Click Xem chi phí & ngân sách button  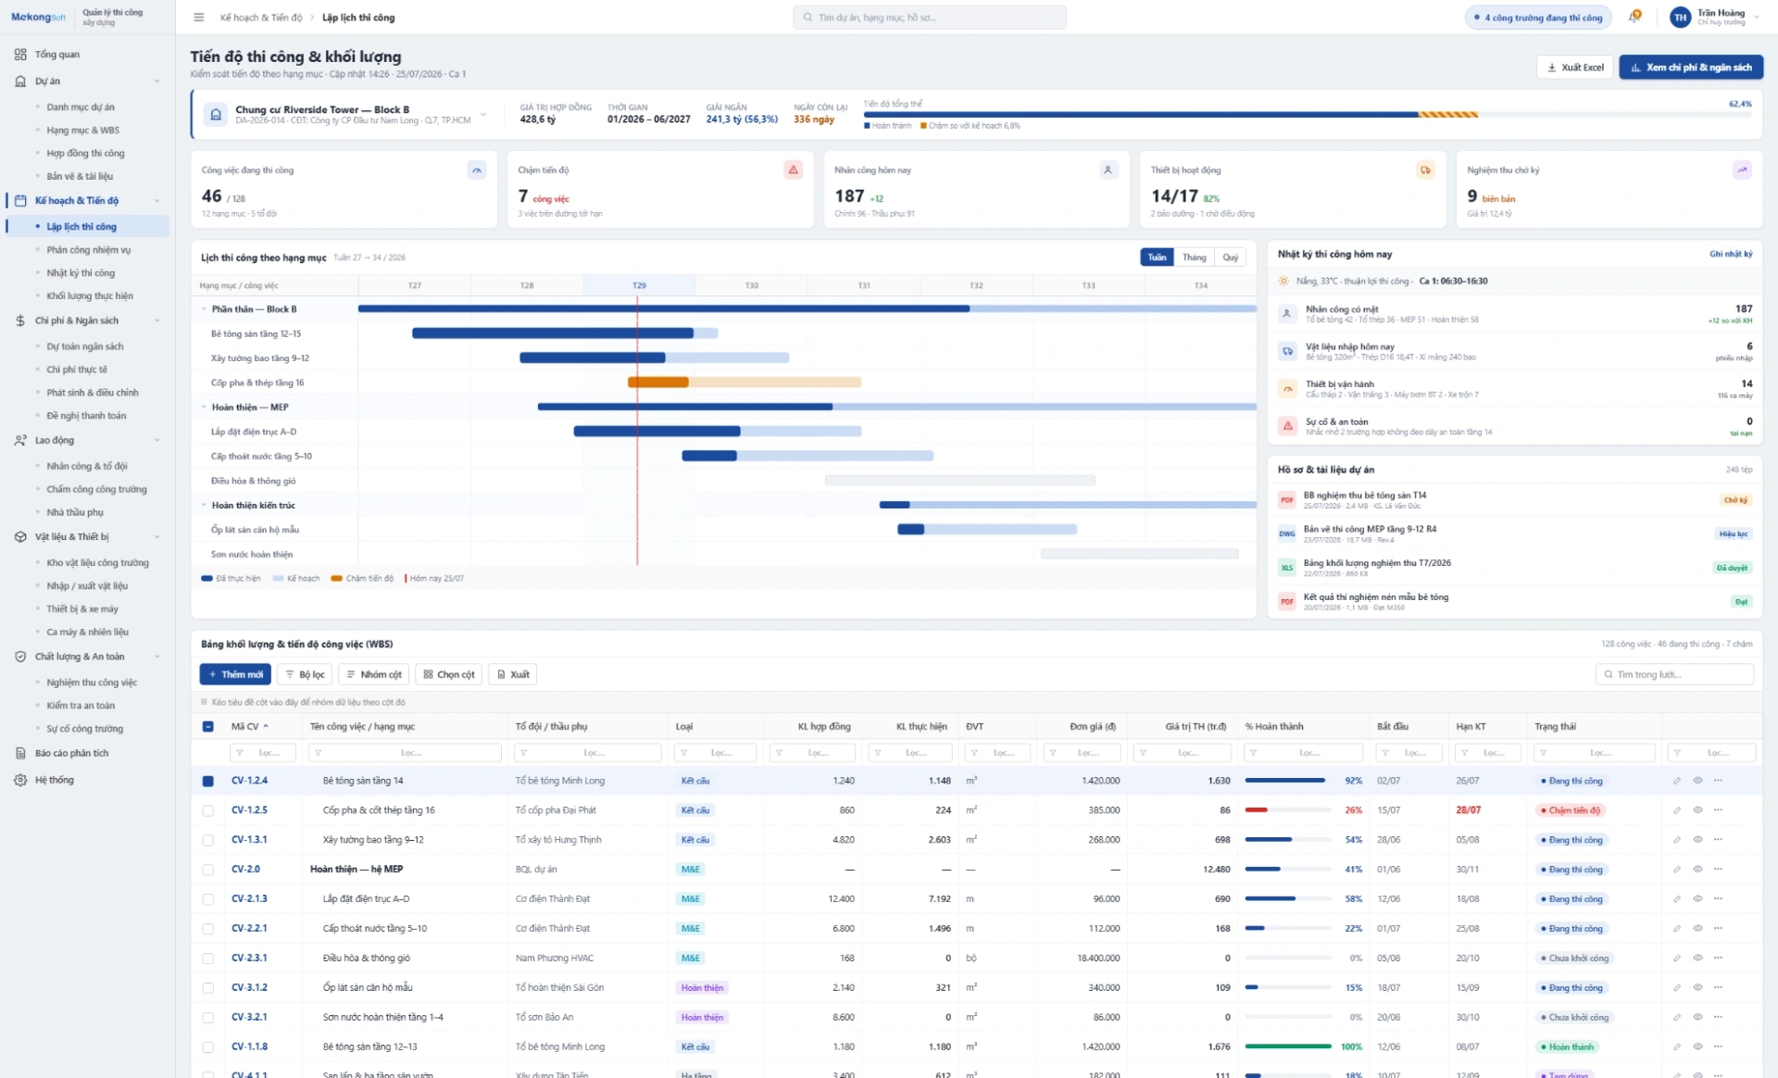[x=1691, y=68]
